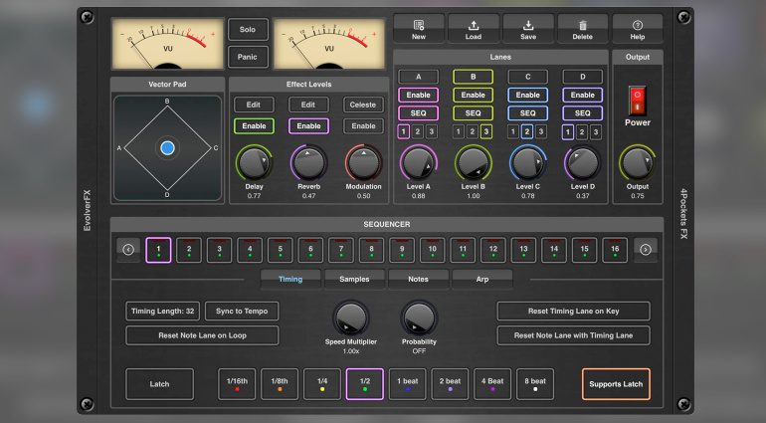Viewport: 766px width, 423px height.
Task: Open Edit for the Reverb effect
Action: (x=308, y=105)
